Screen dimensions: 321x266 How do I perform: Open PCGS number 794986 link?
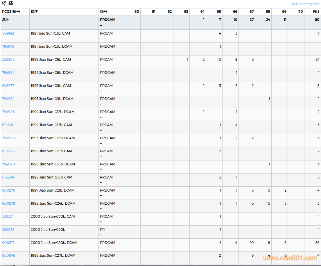click(8, 112)
